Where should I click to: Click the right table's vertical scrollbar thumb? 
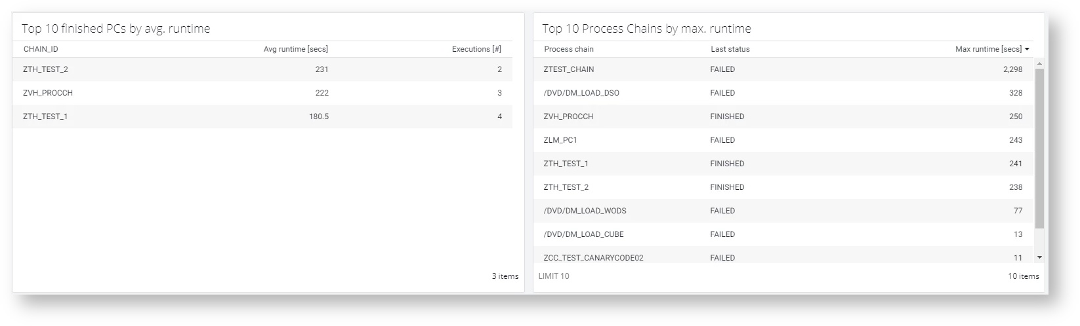pos(1039,148)
